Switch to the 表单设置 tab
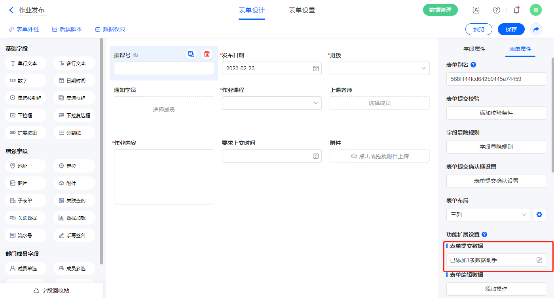This screenshot has height=298, width=554. [x=302, y=10]
